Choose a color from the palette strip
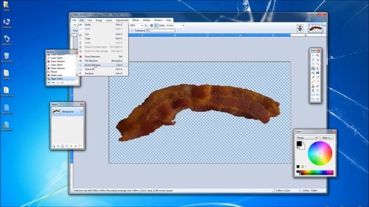Viewport: 369px width, 207px height. [x=315, y=172]
